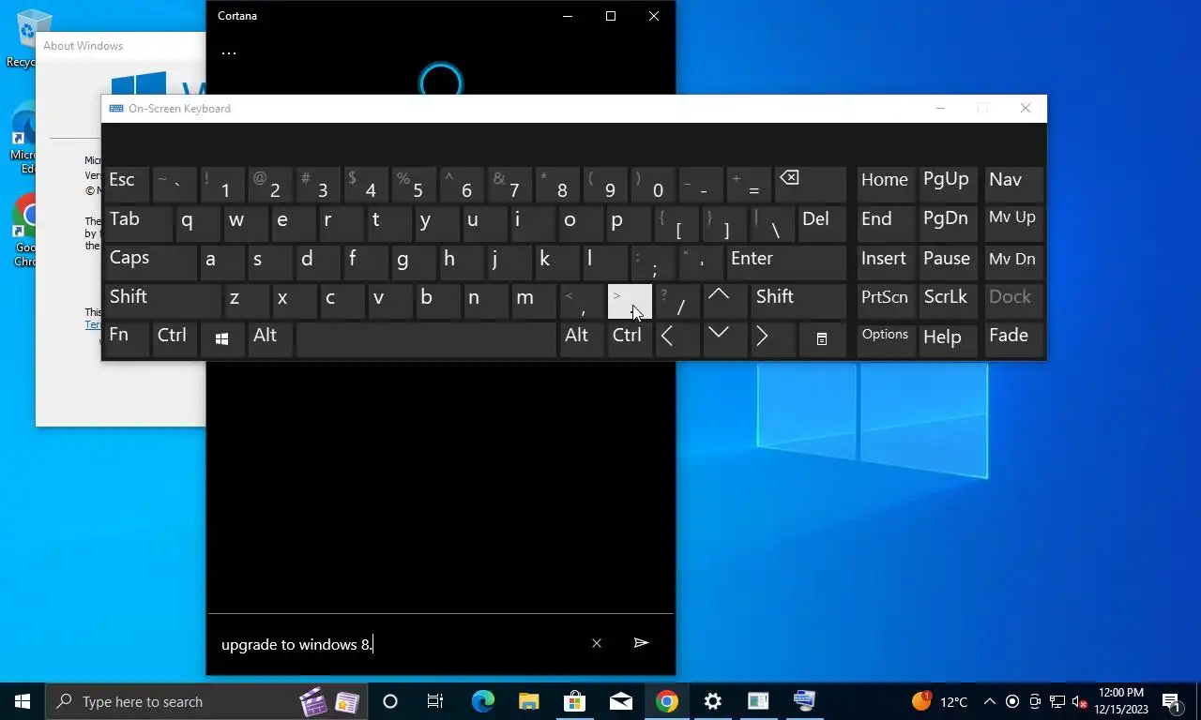Open the Windows Start menu

(23, 701)
